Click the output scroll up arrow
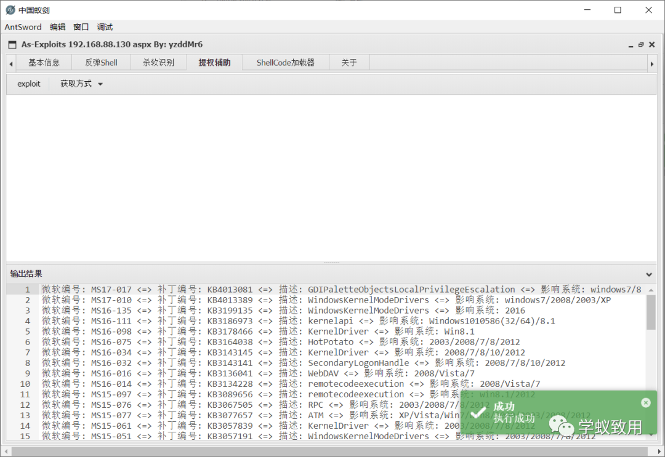 (651, 290)
